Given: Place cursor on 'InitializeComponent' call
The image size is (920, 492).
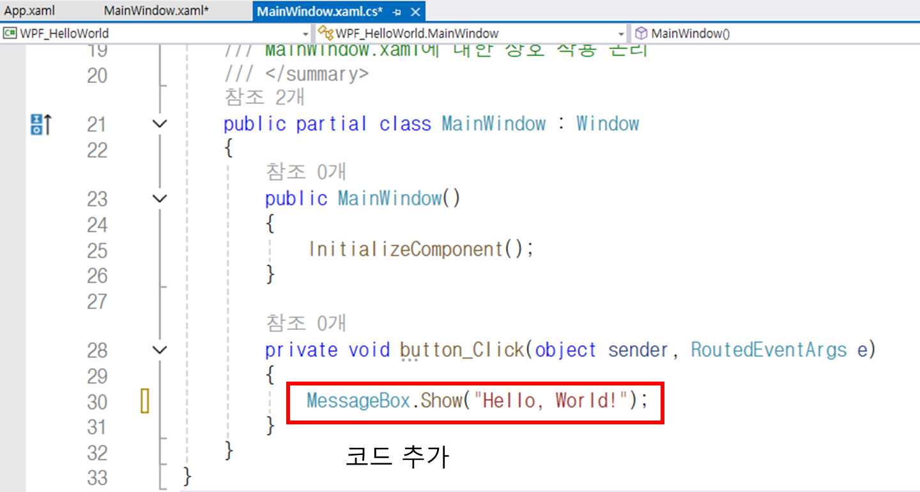Looking at the screenshot, I should click(x=406, y=249).
